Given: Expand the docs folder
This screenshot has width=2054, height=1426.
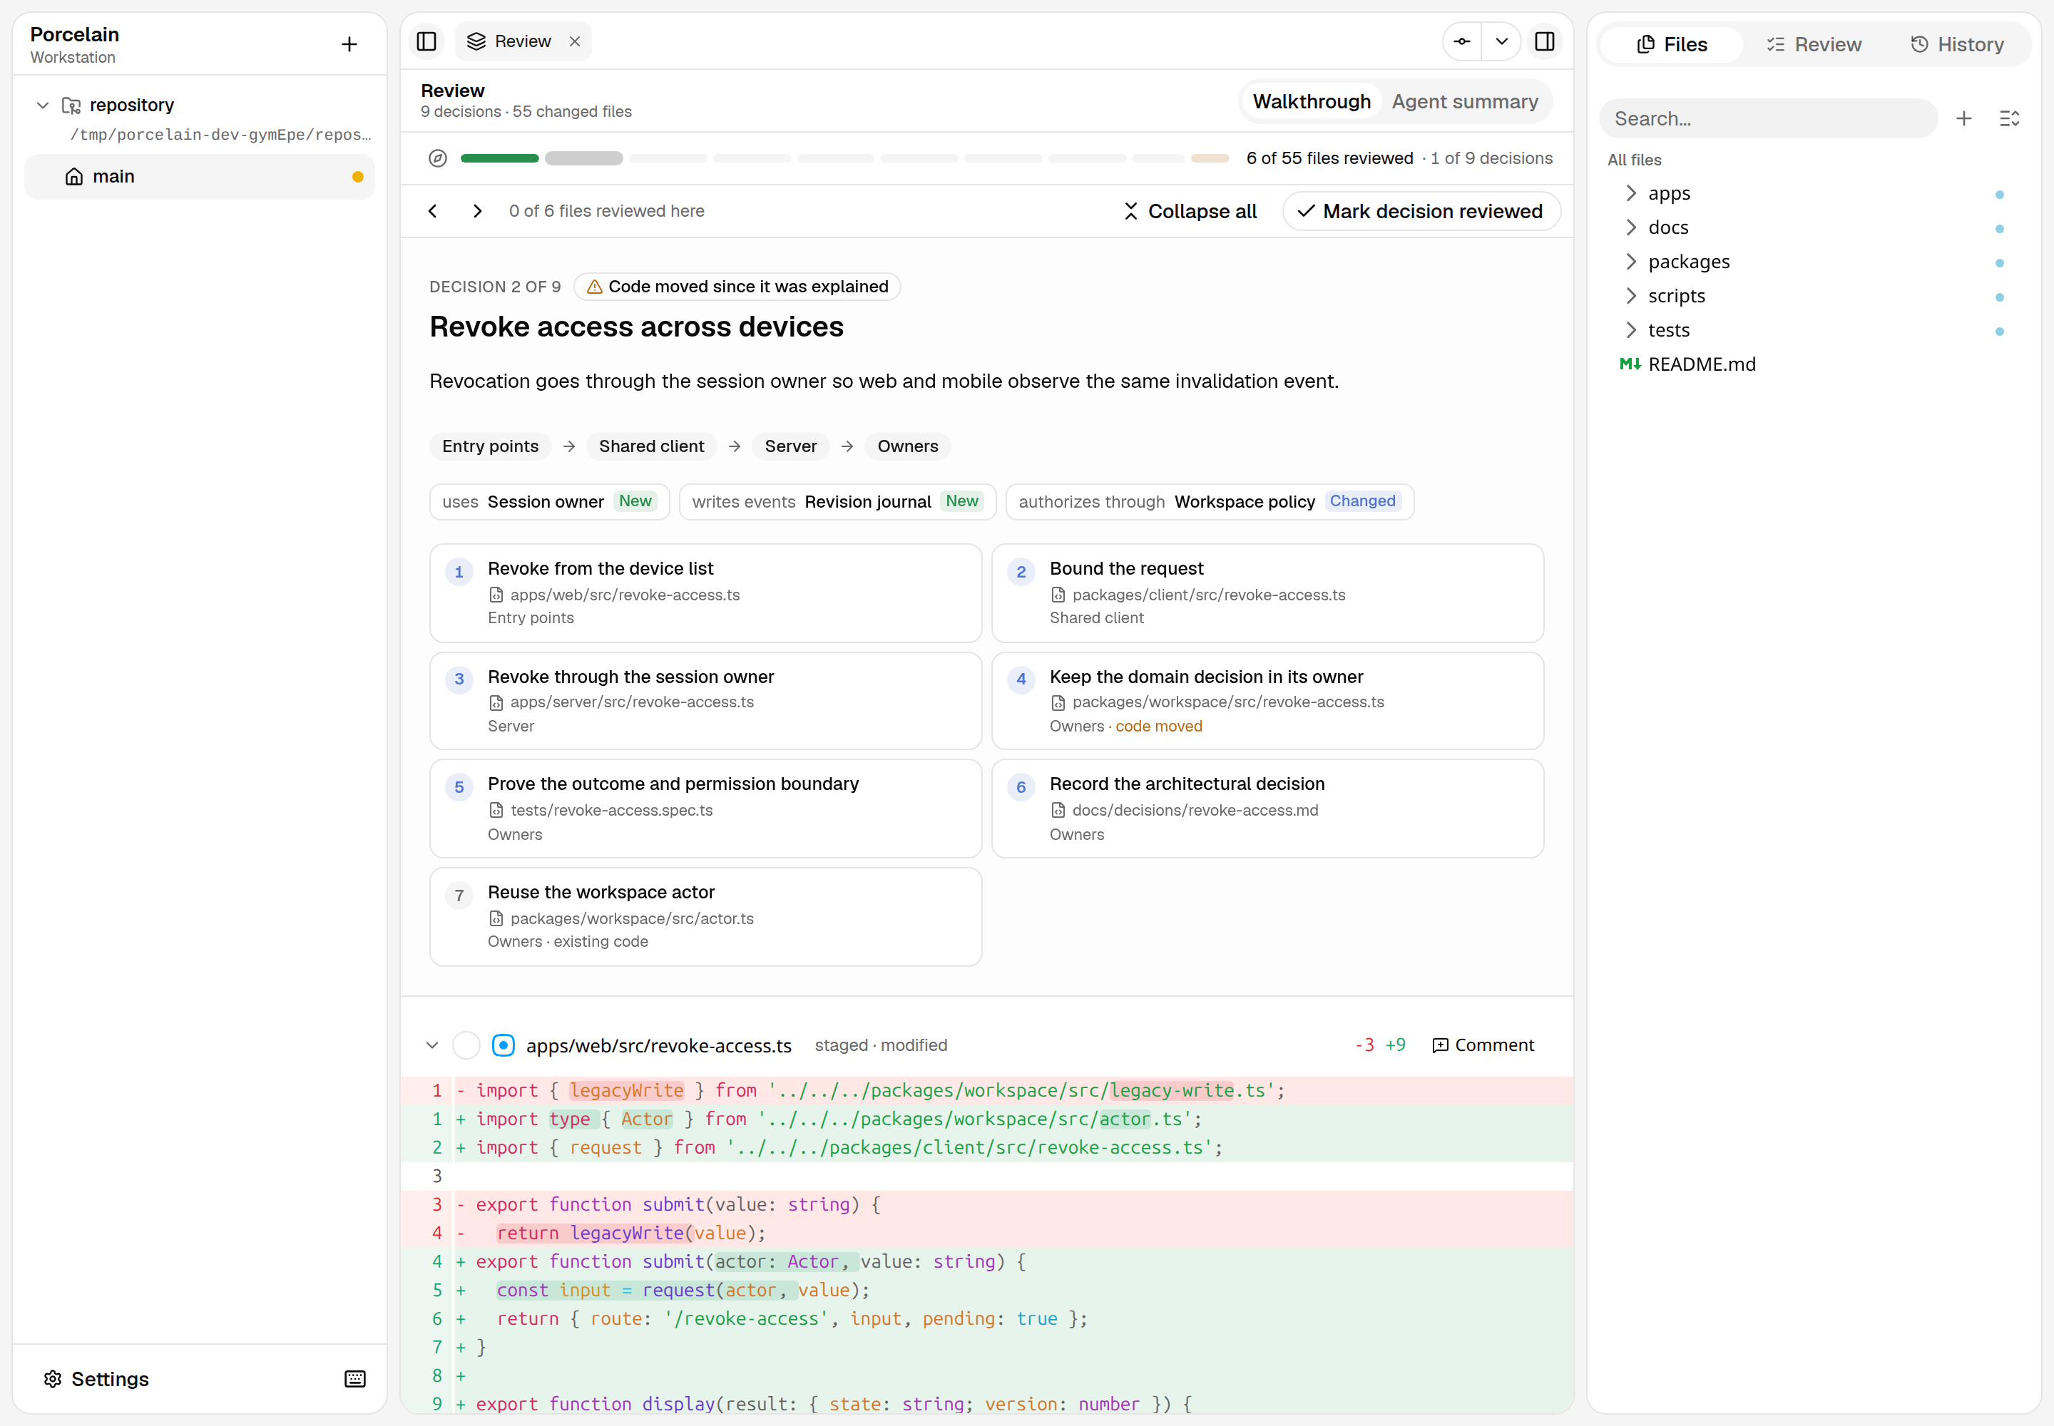Looking at the screenshot, I should click(1813, 228).
